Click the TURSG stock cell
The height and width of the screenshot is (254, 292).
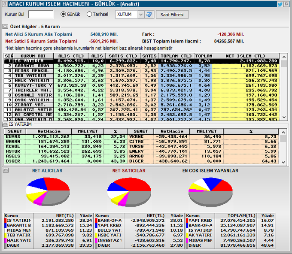[140, 146]
